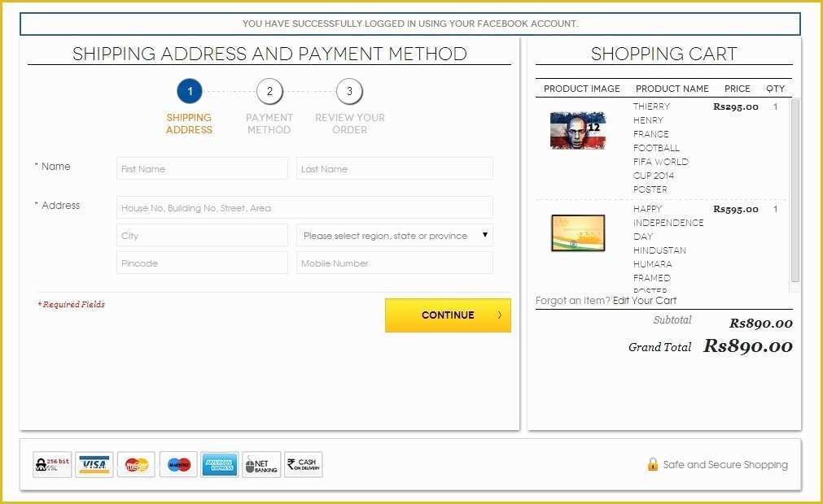Focus the Pincode field
Viewport: 823px width, 504px height.
[x=202, y=263]
